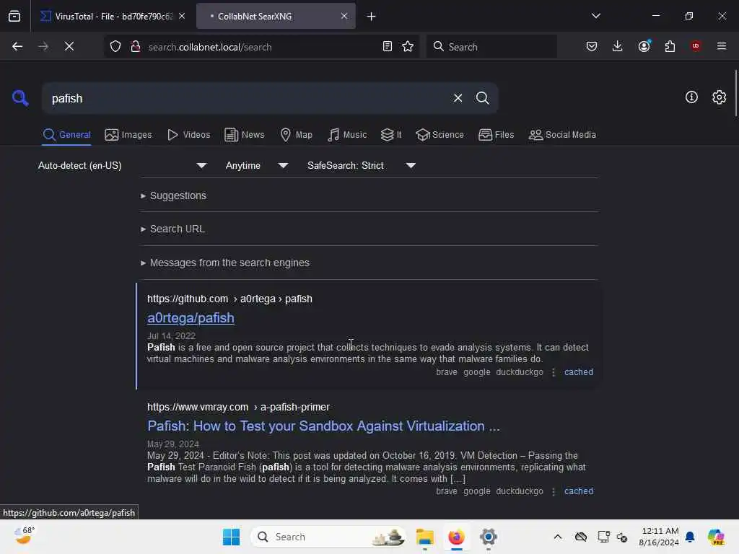Open SearXNG preferences gear
The width and height of the screenshot is (739, 554).
[719, 97]
